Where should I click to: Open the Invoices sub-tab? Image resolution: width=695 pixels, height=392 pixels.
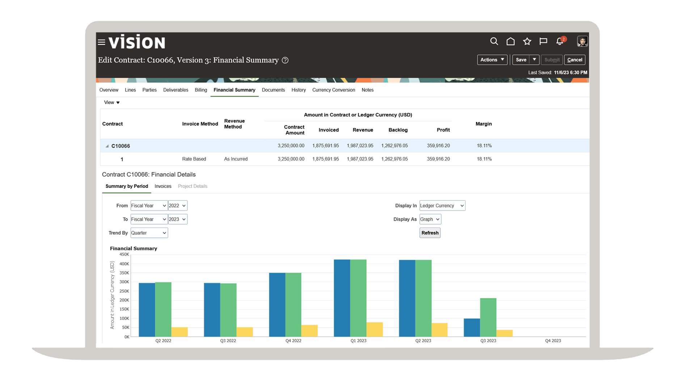(x=163, y=186)
